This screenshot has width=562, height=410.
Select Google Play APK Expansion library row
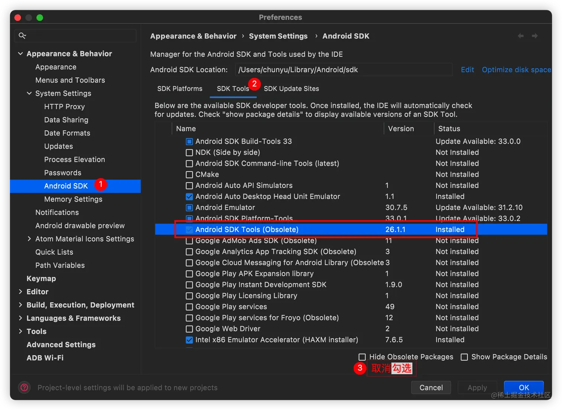pos(351,274)
